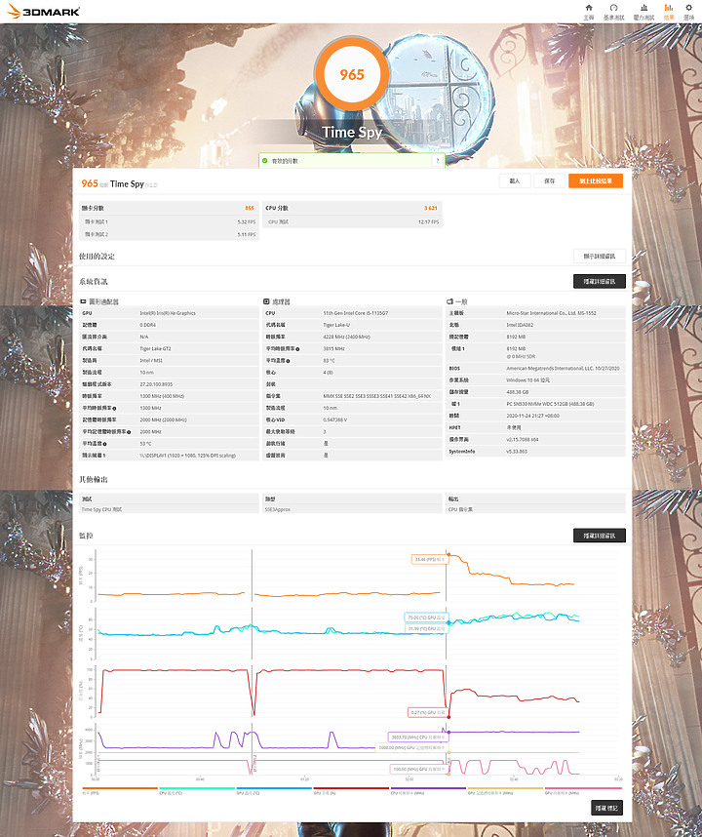Click the driver version 27.20.100.8935 value
Screen dimensions: 702x837
(x=156, y=384)
